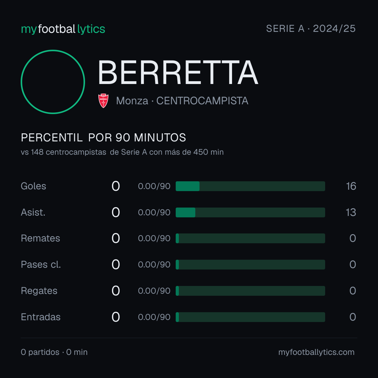Click the SERIE A · 2024/25 label

click(311, 28)
